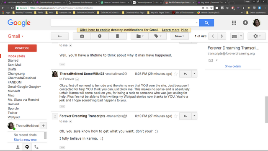Open more options for 8:08 PM message

[194, 74]
